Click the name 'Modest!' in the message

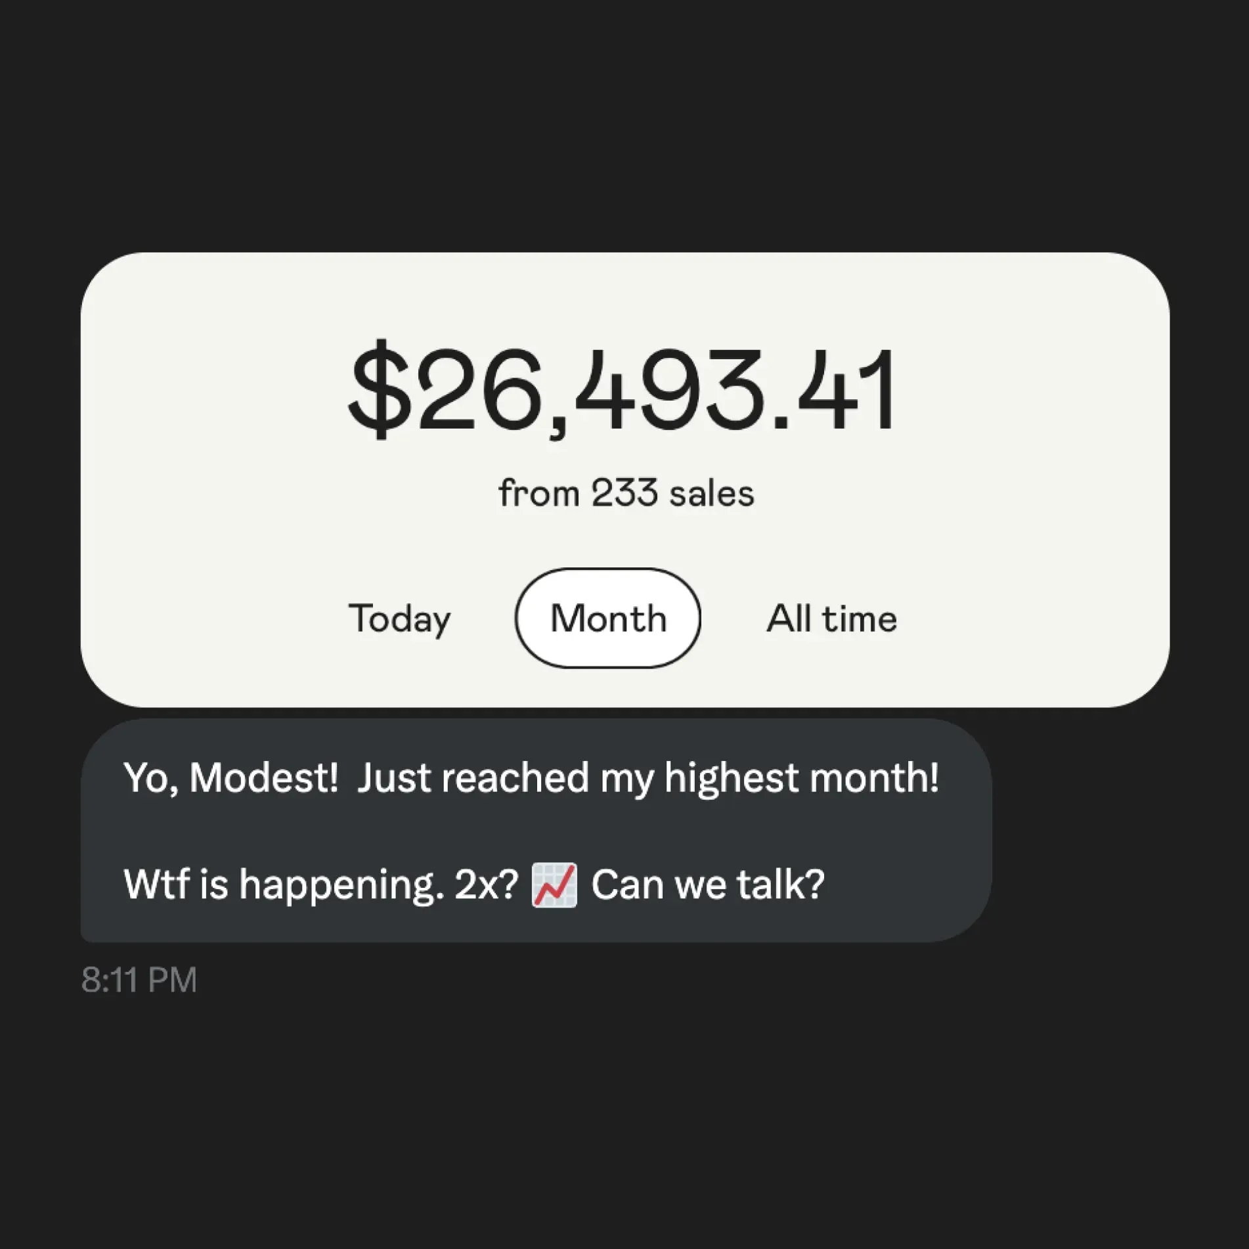pyautogui.click(x=264, y=778)
